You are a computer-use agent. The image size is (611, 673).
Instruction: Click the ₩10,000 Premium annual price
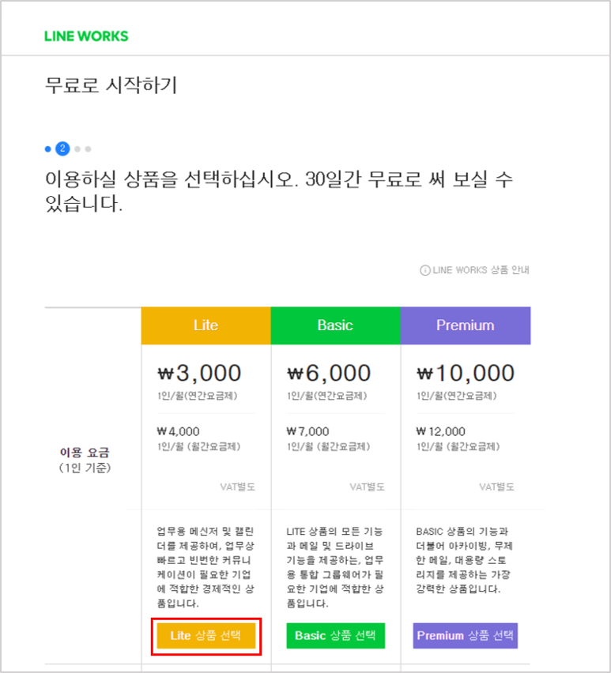click(466, 373)
